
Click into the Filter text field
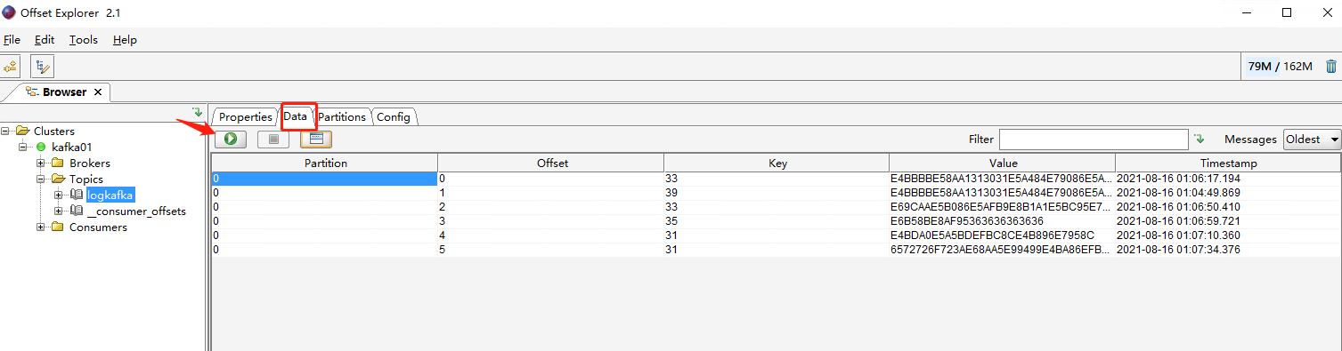[1094, 140]
